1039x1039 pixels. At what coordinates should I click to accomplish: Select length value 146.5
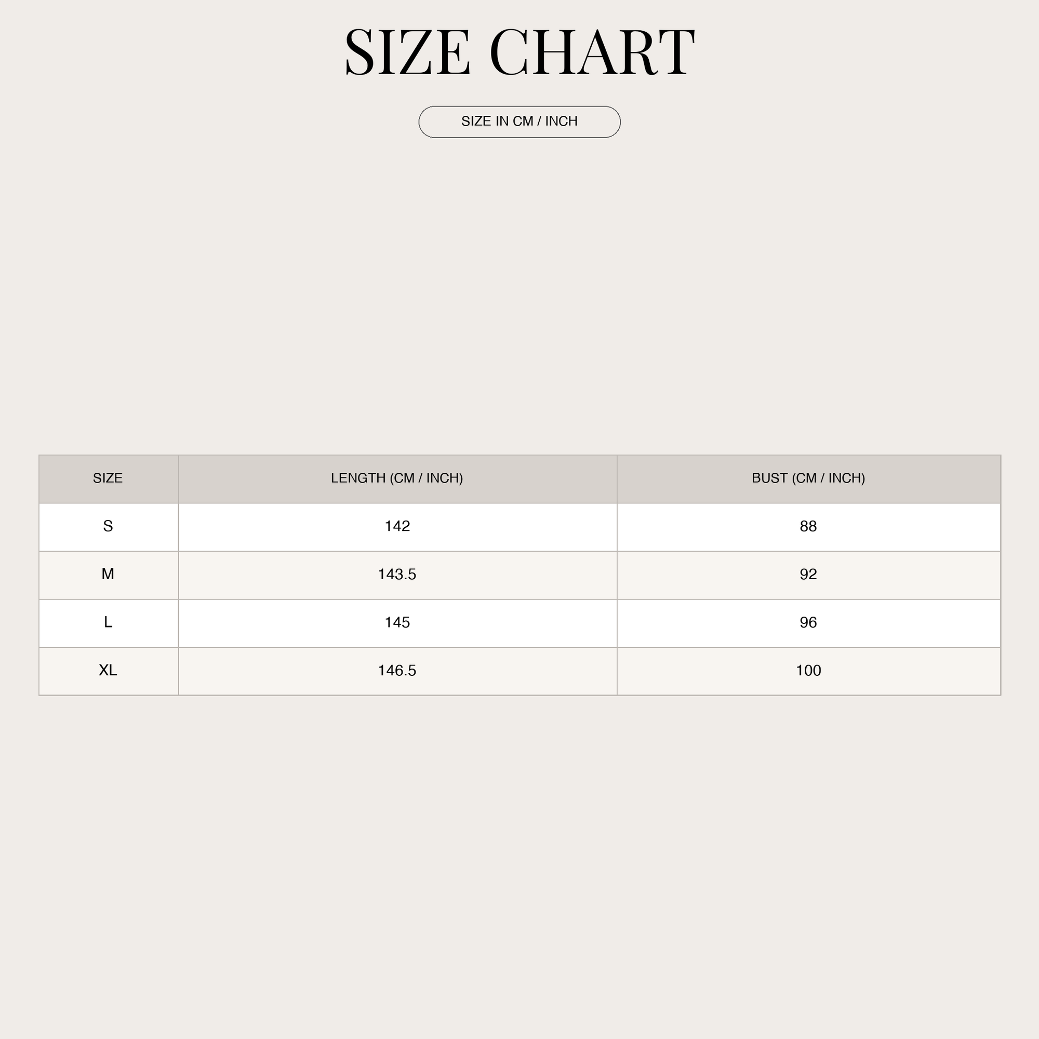pos(397,671)
